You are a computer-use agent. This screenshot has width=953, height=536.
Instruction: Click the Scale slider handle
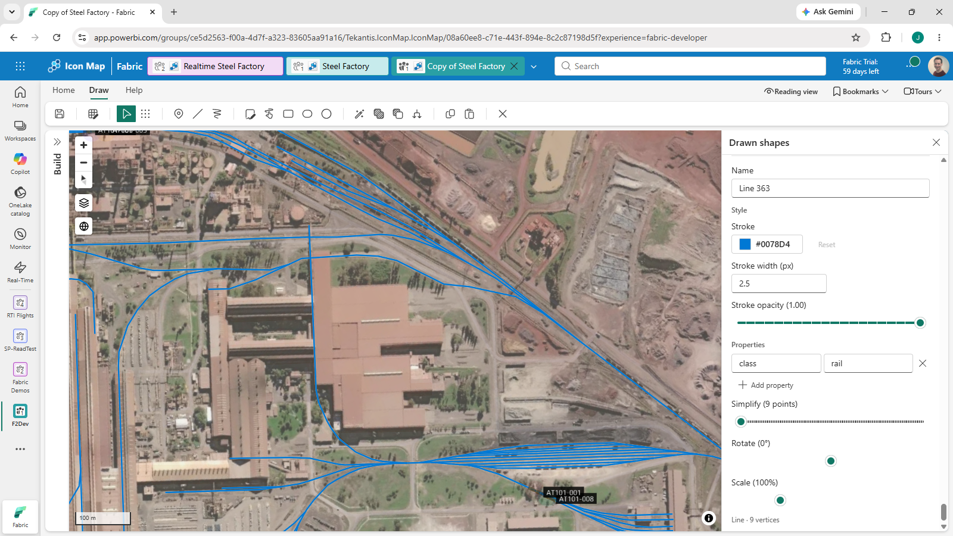coord(780,500)
